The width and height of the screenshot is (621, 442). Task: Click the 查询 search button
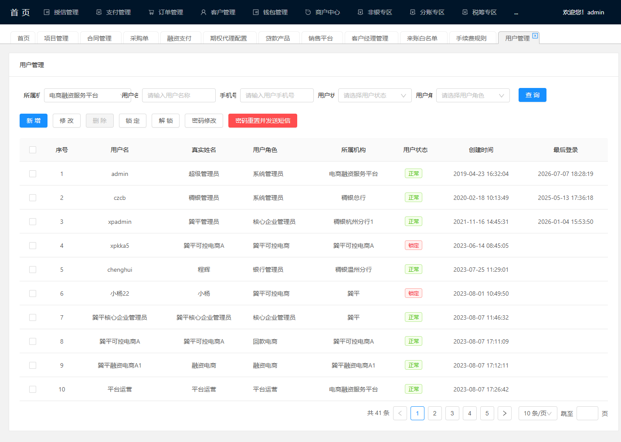tap(533, 95)
